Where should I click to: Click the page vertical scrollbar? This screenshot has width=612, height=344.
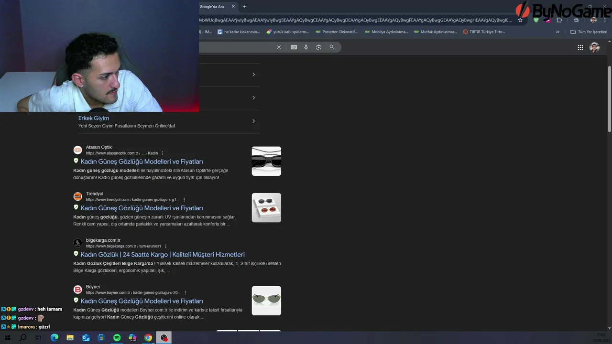(x=610, y=99)
